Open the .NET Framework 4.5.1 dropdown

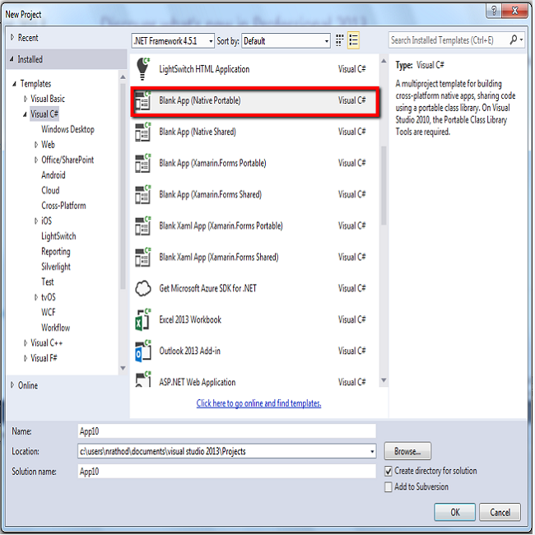point(173,41)
